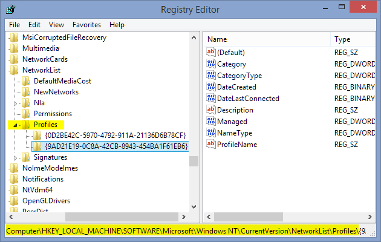The width and height of the screenshot is (381, 242).
Task: Click the tree pane vertical scrollbar thumb
Action: [194, 161]
